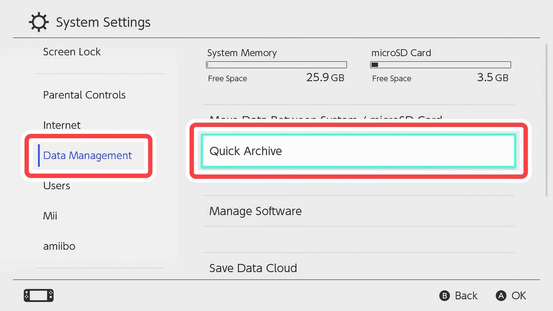Select the Internet settings entry
The width and height of the screenshot is (553, 311).
pyautogui.click(x=62, y=125)
